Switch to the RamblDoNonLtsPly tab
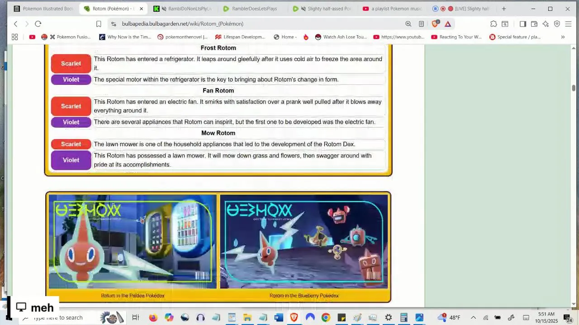This screenshot has width=579, height=325. (183, 9)
